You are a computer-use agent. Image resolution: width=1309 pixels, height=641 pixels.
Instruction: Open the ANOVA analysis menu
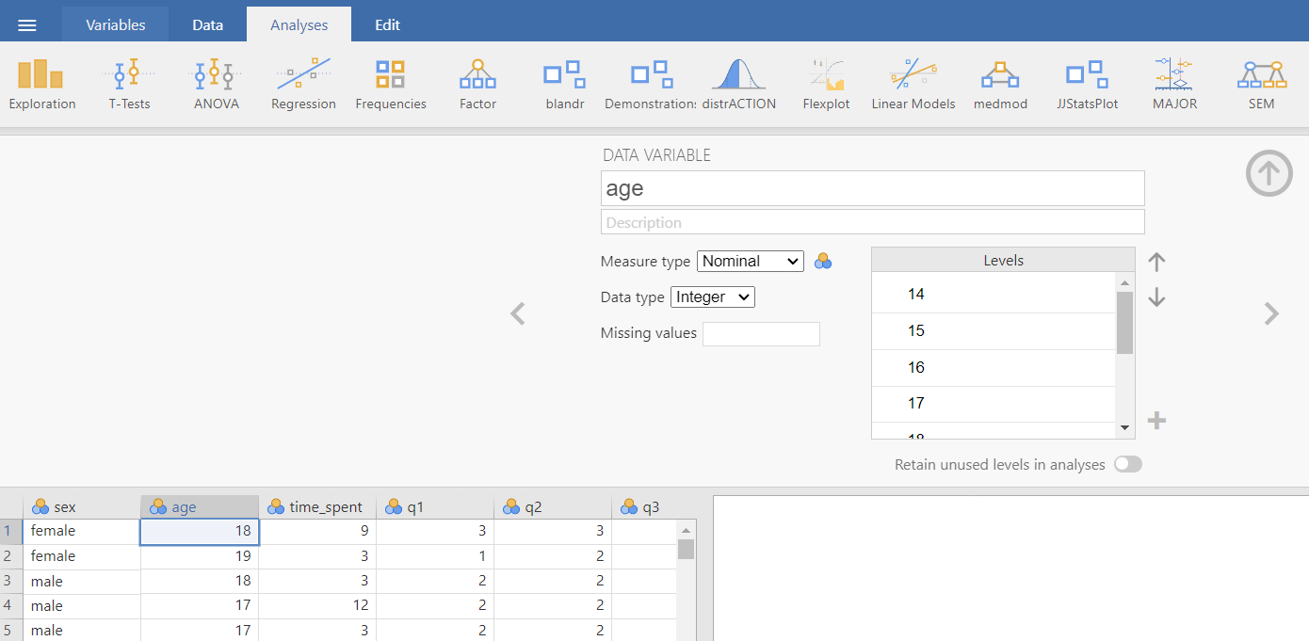pyautogui.click(x=217, y=85)
